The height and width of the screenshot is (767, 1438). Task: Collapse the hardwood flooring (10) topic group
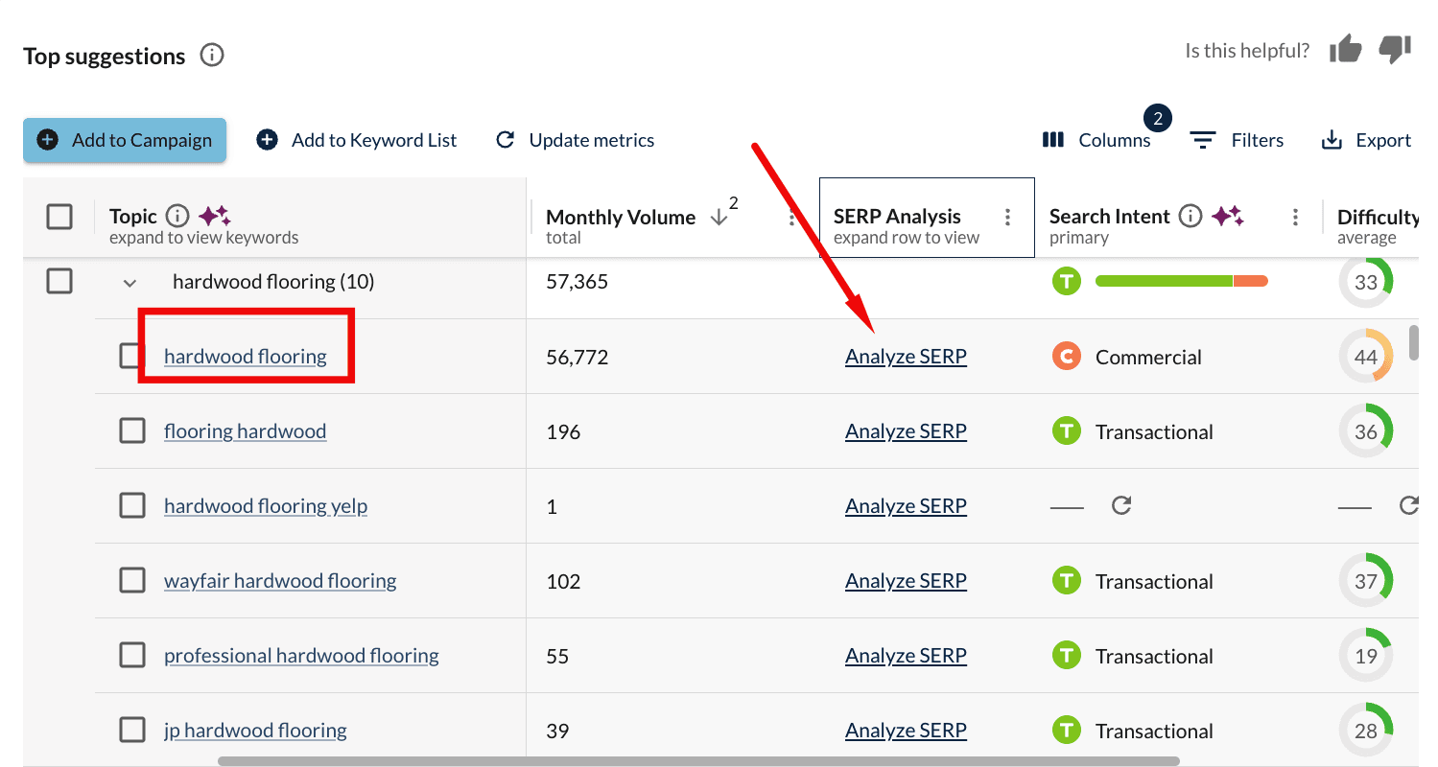(x=130, y=283)
